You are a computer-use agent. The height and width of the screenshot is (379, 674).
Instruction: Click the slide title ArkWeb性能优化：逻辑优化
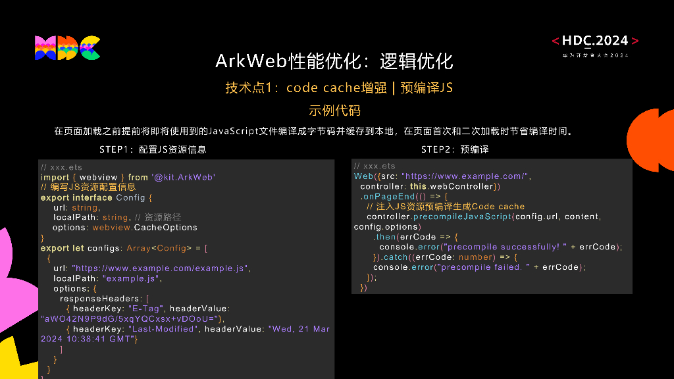point(336,61)
